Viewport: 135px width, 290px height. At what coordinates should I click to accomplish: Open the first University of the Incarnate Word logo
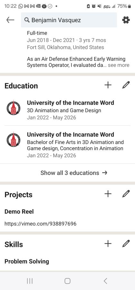(x=14, y=108)
